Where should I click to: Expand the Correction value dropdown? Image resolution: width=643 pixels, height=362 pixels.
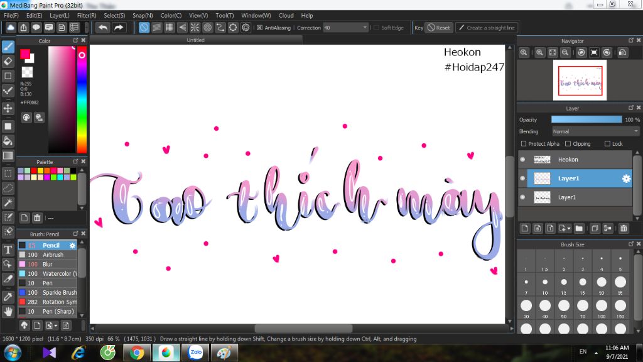pyautogui.click(x=365, y=28)
